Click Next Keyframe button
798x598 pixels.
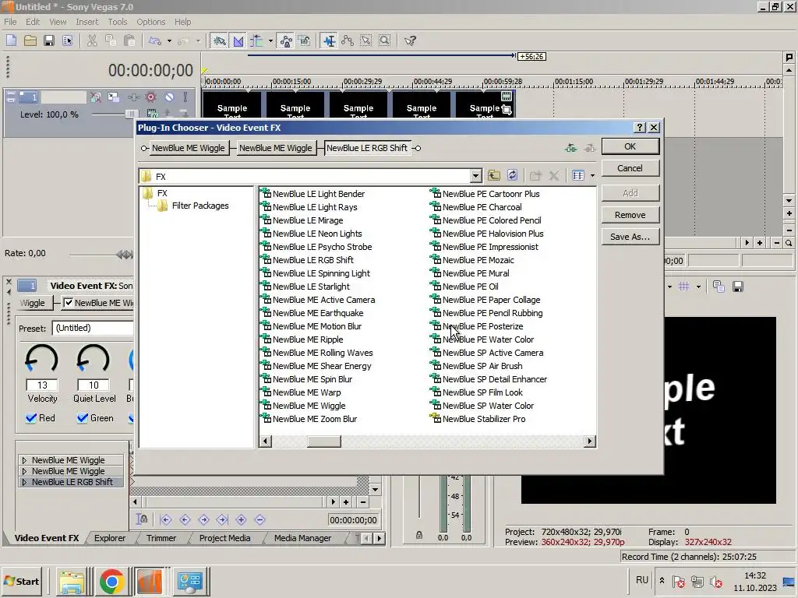click(x=203, y=519)
